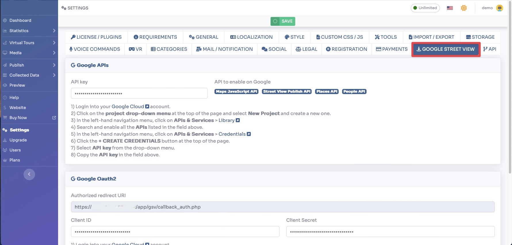
Task: Toggle light mode with the sun icon
Action: [x=463, y=8]
